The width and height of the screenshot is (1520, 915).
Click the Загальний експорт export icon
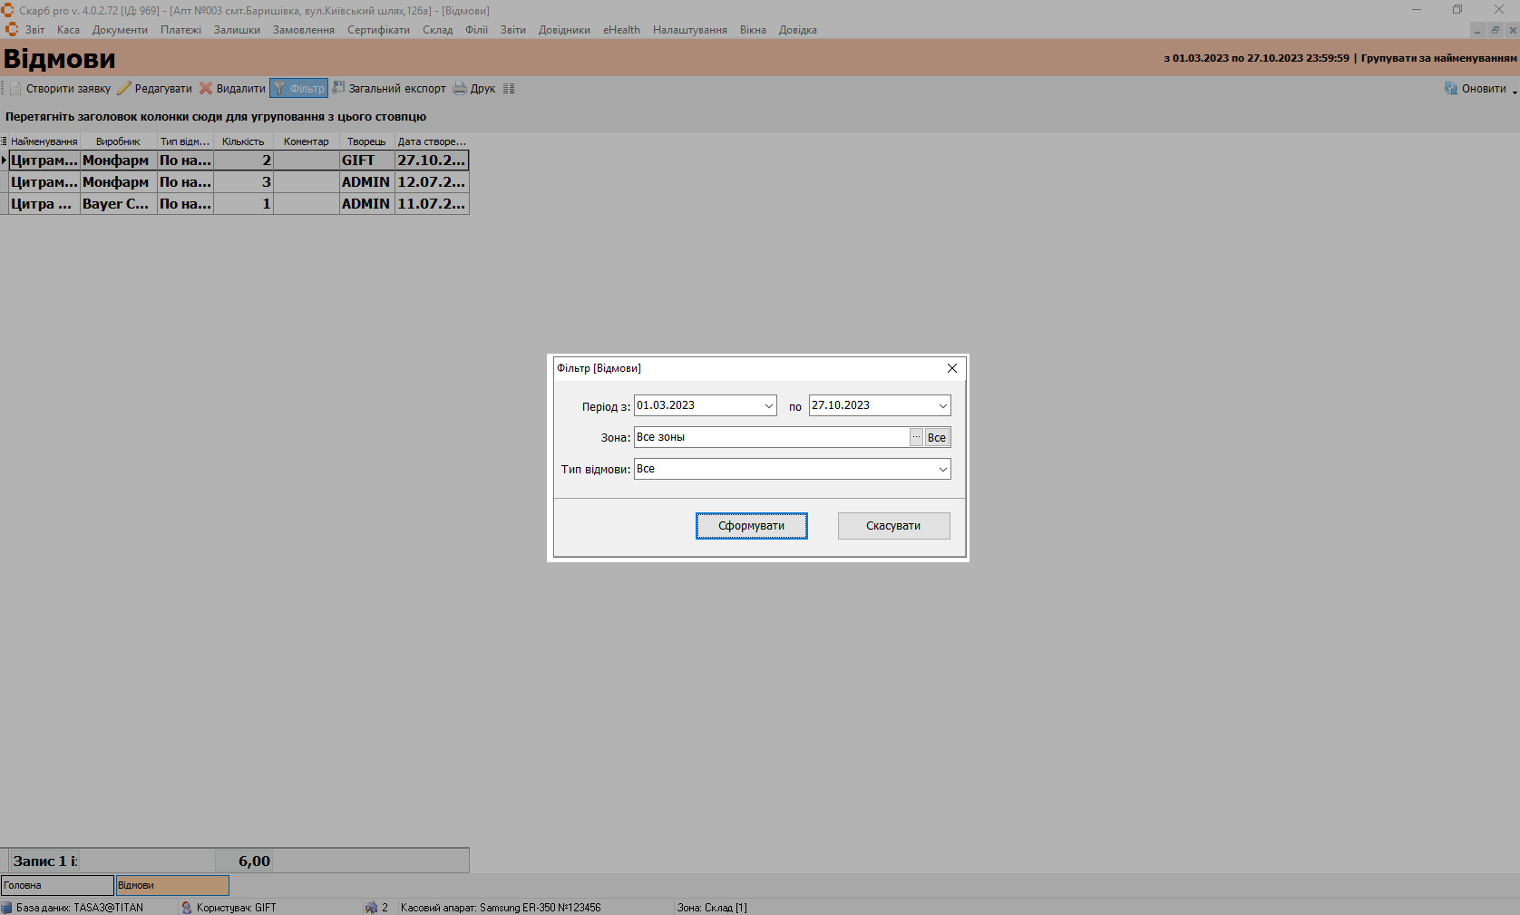[x=339, y=89]
